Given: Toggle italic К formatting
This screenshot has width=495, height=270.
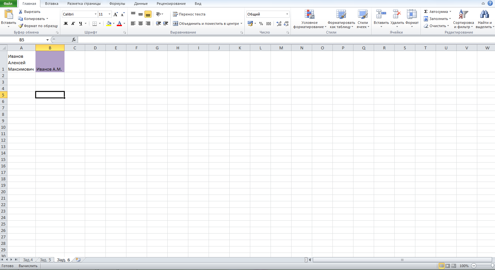Looking at the screenshot, I should coord(73,24).
